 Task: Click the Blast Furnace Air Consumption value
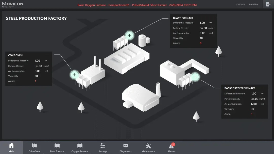pos(202,33)
